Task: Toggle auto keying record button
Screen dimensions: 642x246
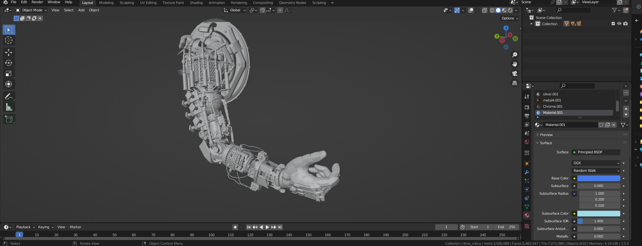Action: [235, 227]
